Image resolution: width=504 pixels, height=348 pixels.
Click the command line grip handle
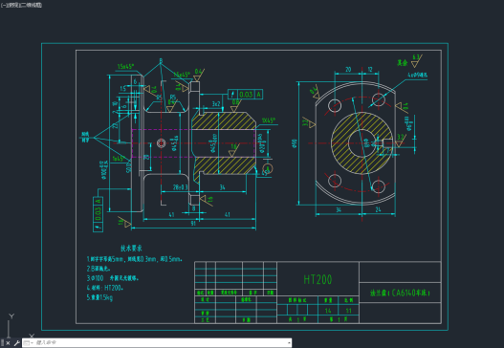2,343
